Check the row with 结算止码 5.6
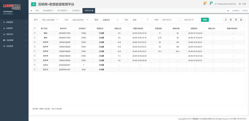 35,60
